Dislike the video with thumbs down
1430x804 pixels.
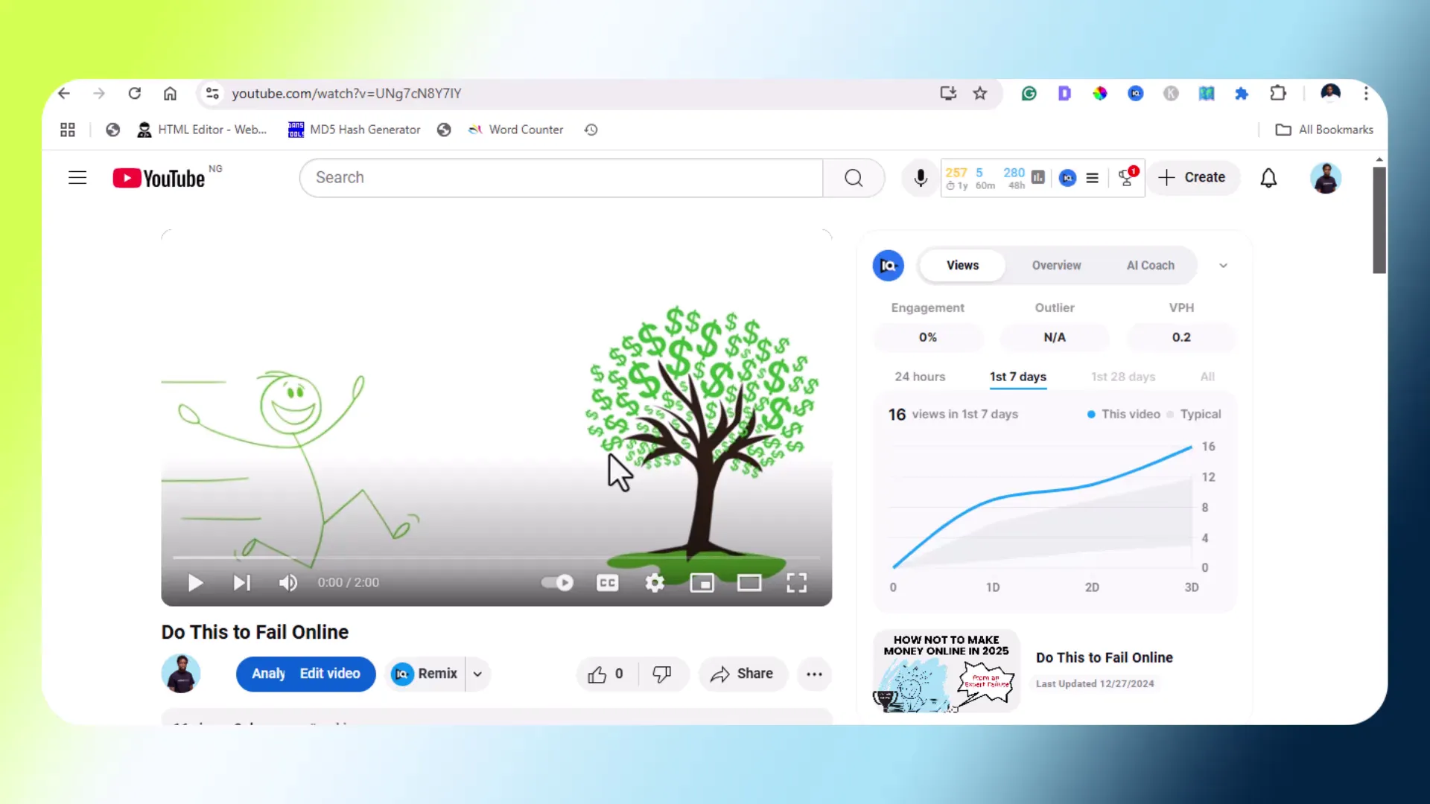[661, 674]
